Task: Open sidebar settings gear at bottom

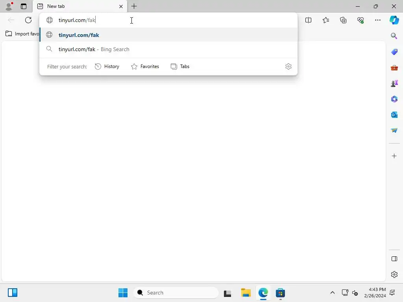Action: pyautogui.click(x=394, y=274)
